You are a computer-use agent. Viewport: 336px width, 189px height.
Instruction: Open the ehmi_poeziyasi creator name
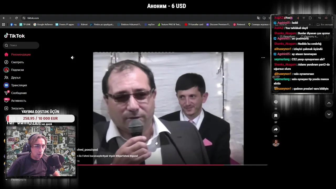pyautogui.click(x=87, y=150)
